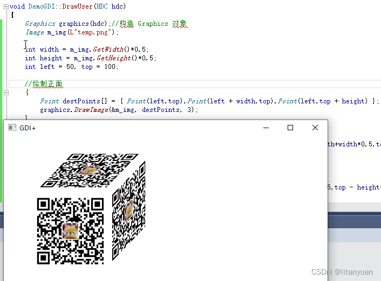The width and height of the screenshot is (381, 281).
Task: Click the "GetWidth" method call
Action: pyautogui.click(x=108, y=50)
